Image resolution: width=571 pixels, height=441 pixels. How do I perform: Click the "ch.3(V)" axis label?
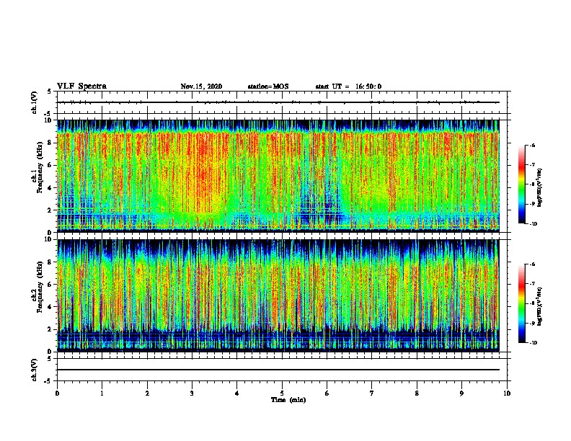[x=35, y=370]
